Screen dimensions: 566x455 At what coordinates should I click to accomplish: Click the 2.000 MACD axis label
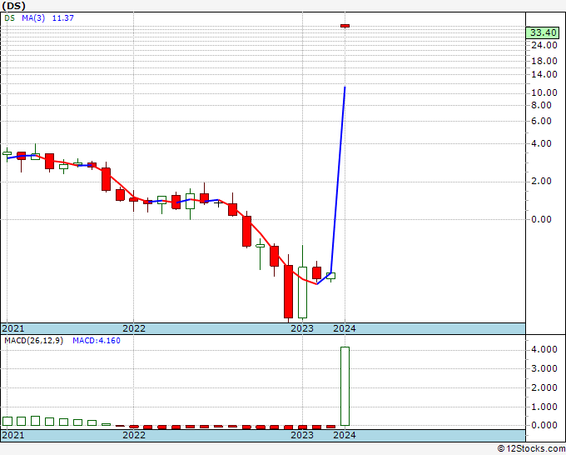[x=544, y=387]
